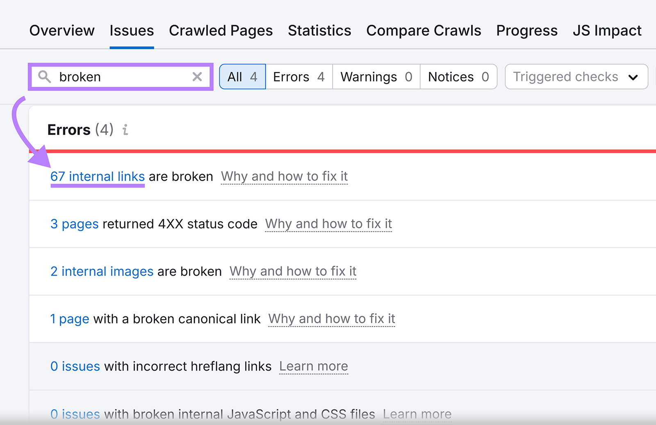Open the Errors info tooltip icon
The image size is (656, 425).
point(125,130)
